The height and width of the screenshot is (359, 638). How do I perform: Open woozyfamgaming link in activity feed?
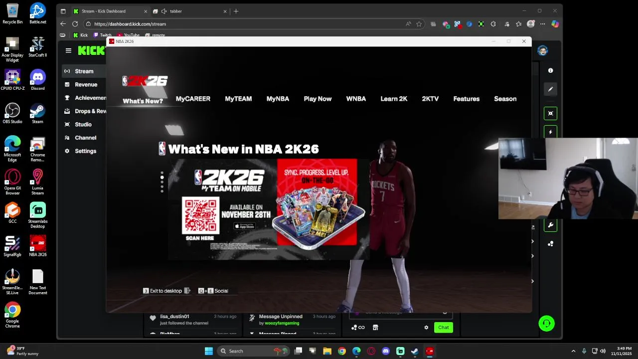282,323
